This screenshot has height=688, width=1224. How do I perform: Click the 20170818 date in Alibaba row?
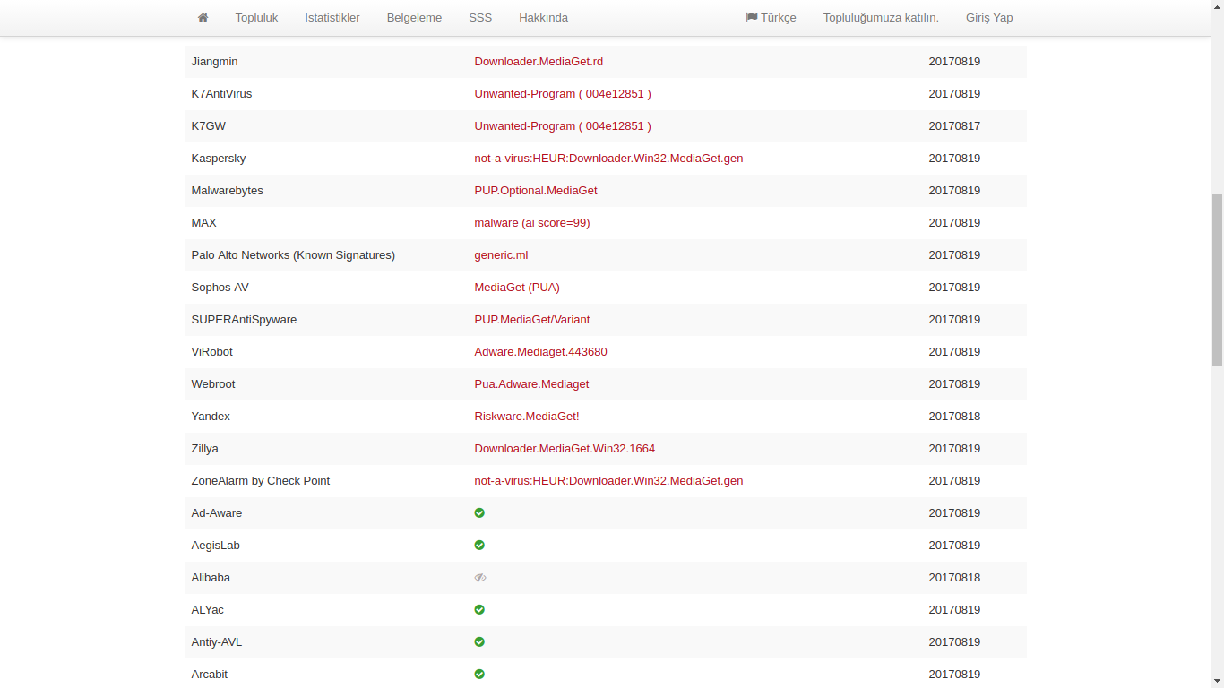coord(954,578)
